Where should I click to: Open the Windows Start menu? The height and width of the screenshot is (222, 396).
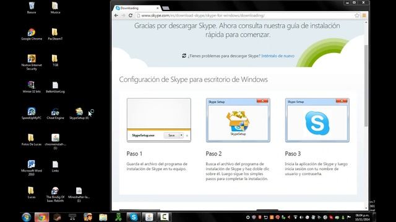[x=26, y=217]
